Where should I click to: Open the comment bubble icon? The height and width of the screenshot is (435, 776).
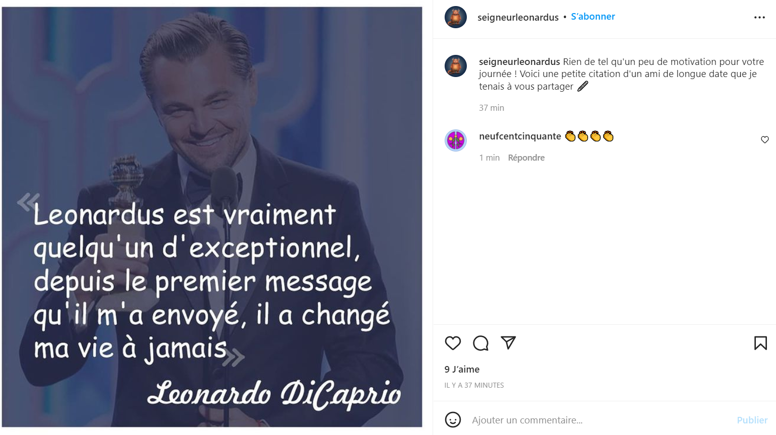[480, 343]
